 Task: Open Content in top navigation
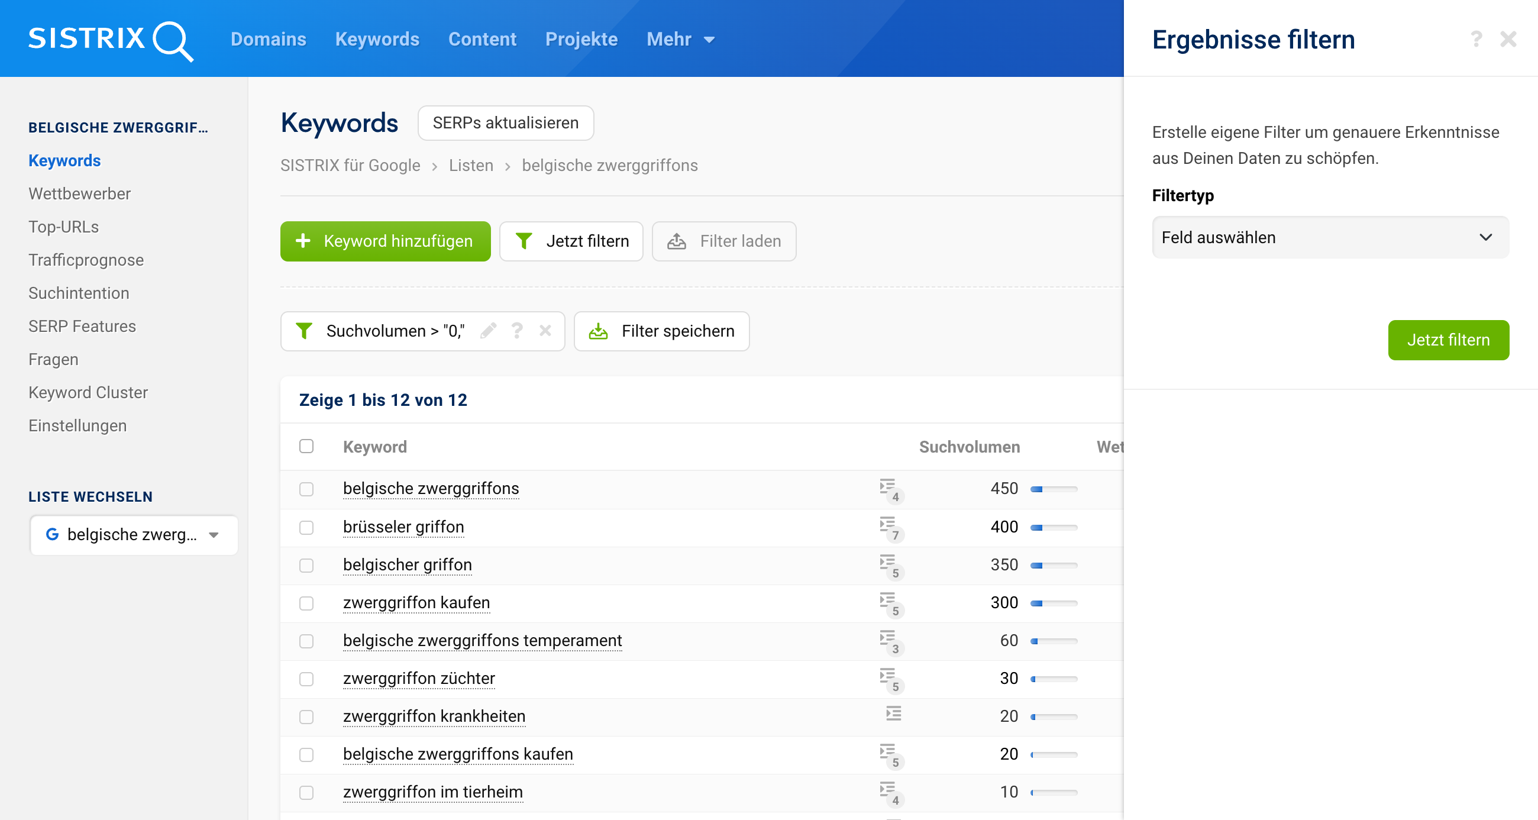click(x=483, y=40)
